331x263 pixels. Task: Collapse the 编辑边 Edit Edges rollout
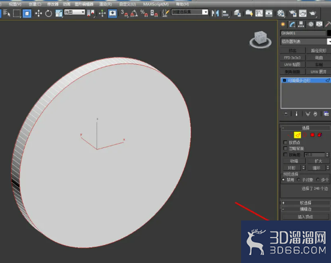pyautogui.click(x=305, y=209)
